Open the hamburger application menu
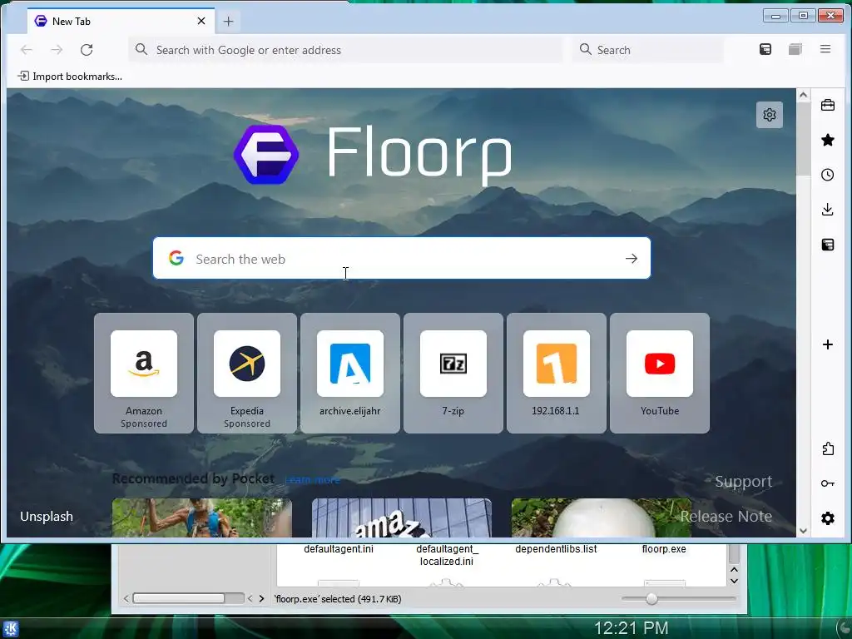 pyautogui.click(x=825, y=49)
